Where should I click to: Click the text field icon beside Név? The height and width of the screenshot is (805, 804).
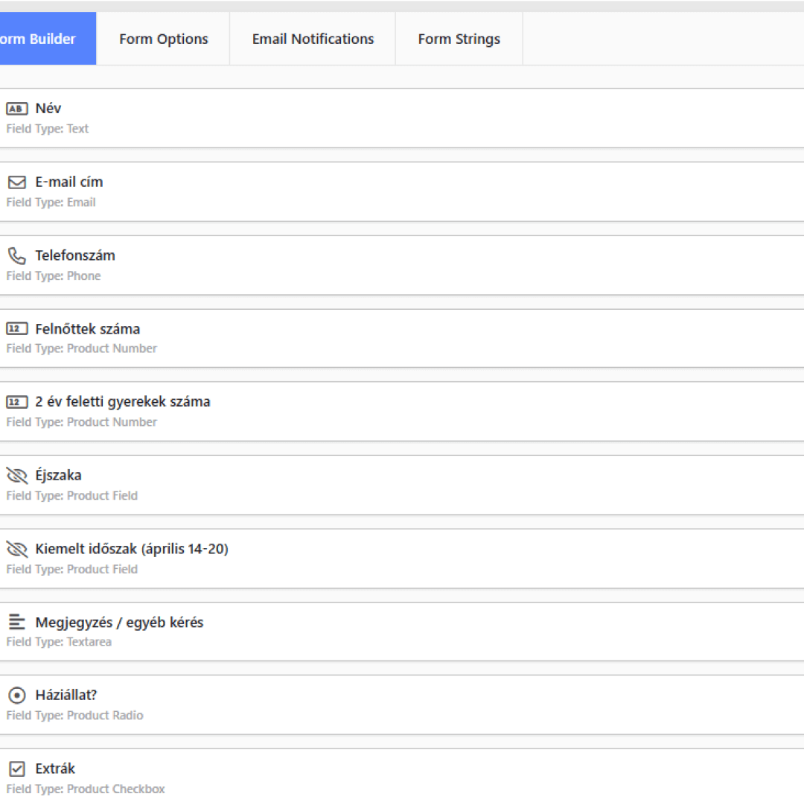click(16, 109)
